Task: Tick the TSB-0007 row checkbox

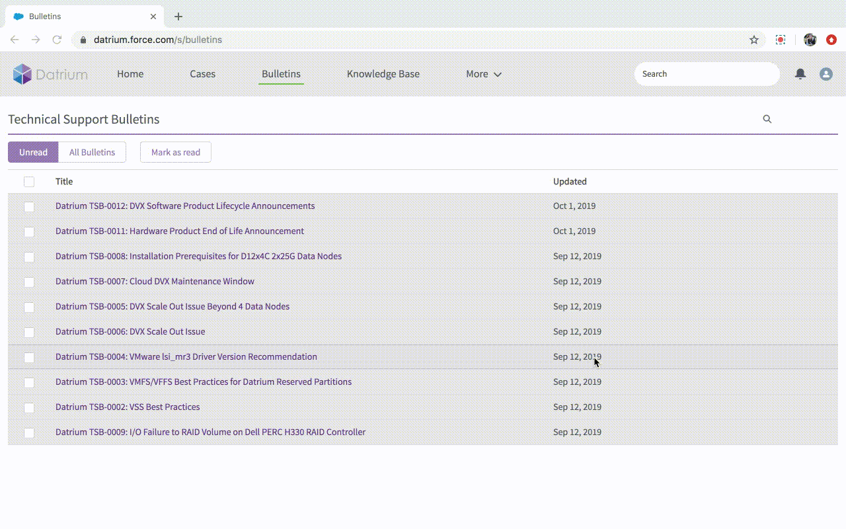Action: pyautogui.click(x=29, y=282)
